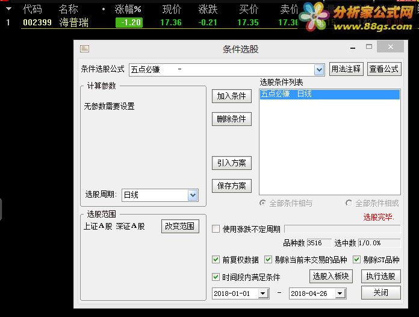Toggle the 时间段内满足条件 checkbox
The width and height of the screenshot is (419, 317).
[x=216, y=277]
